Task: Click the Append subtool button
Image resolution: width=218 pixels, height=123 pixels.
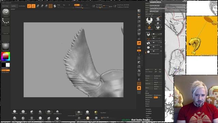Action: 158,82
